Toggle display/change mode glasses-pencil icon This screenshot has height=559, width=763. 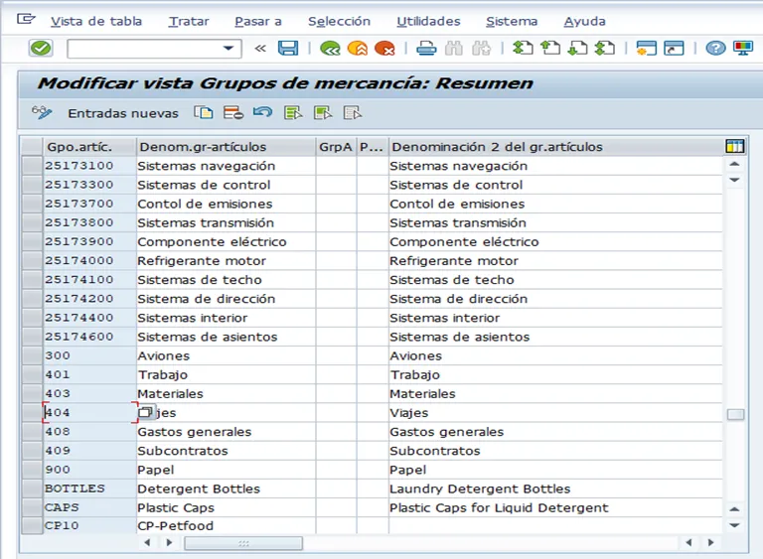[42, 113]
